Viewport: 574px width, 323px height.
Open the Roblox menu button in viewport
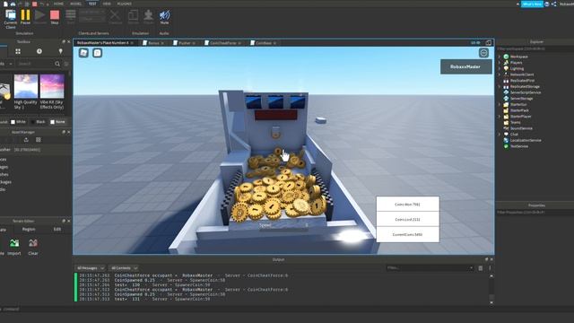[83, 53]
